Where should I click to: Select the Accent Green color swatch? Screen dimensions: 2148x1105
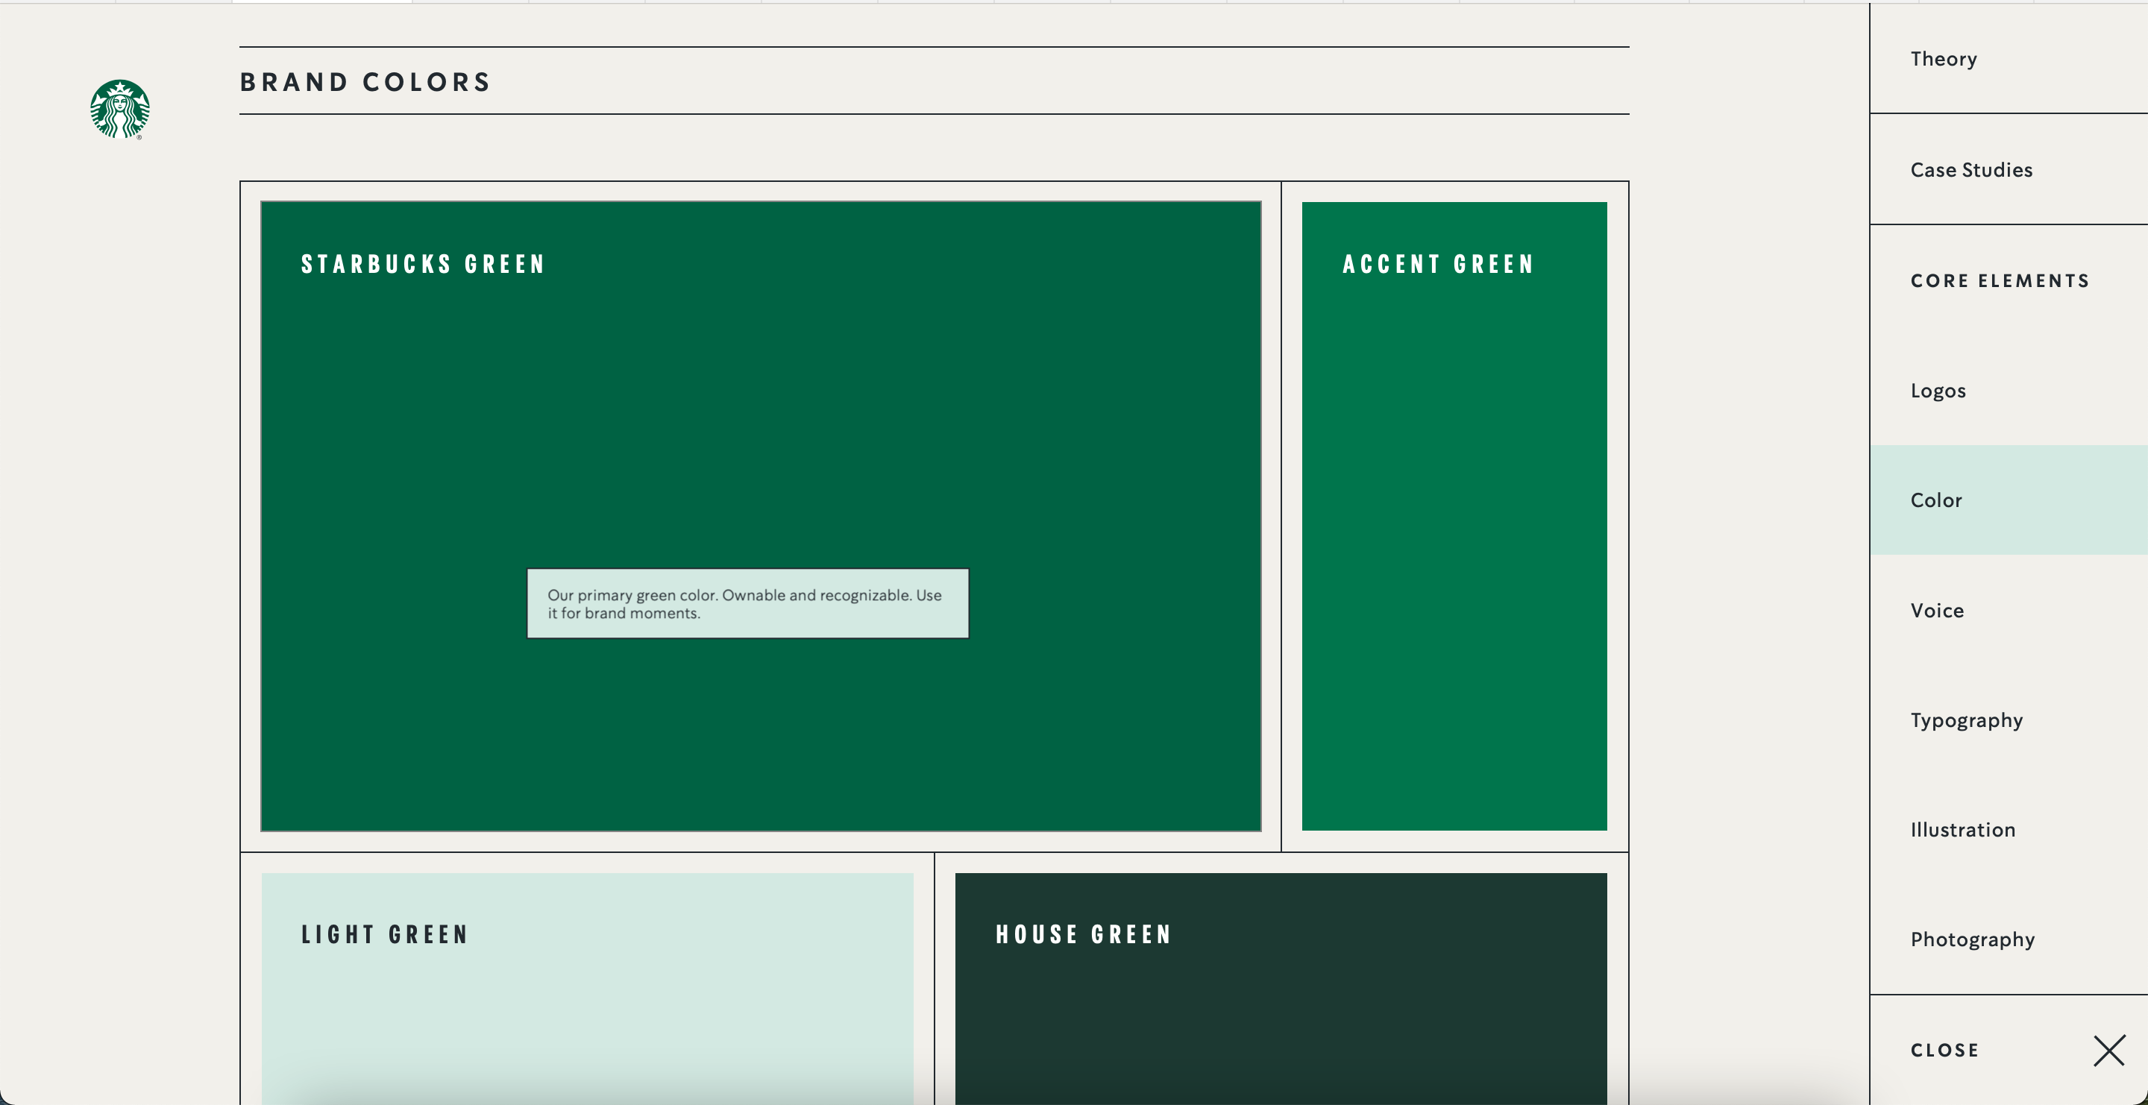pos(1454,516)
